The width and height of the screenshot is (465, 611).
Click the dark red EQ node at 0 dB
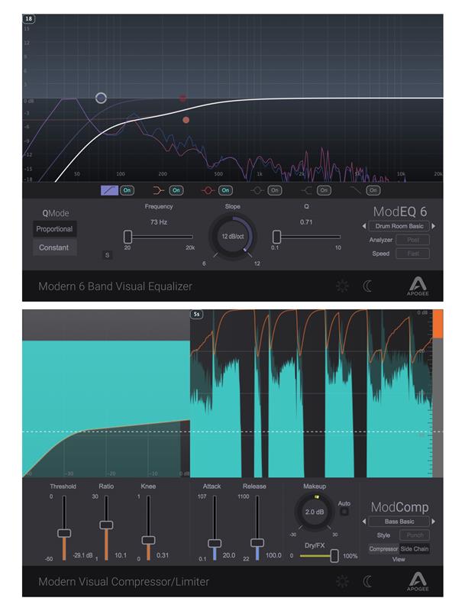point(182,99)
